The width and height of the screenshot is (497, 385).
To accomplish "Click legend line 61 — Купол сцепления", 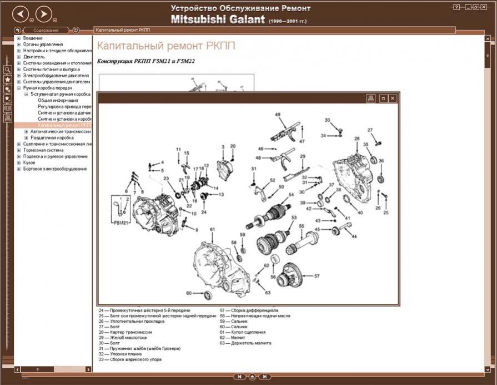I will point(243,332).
